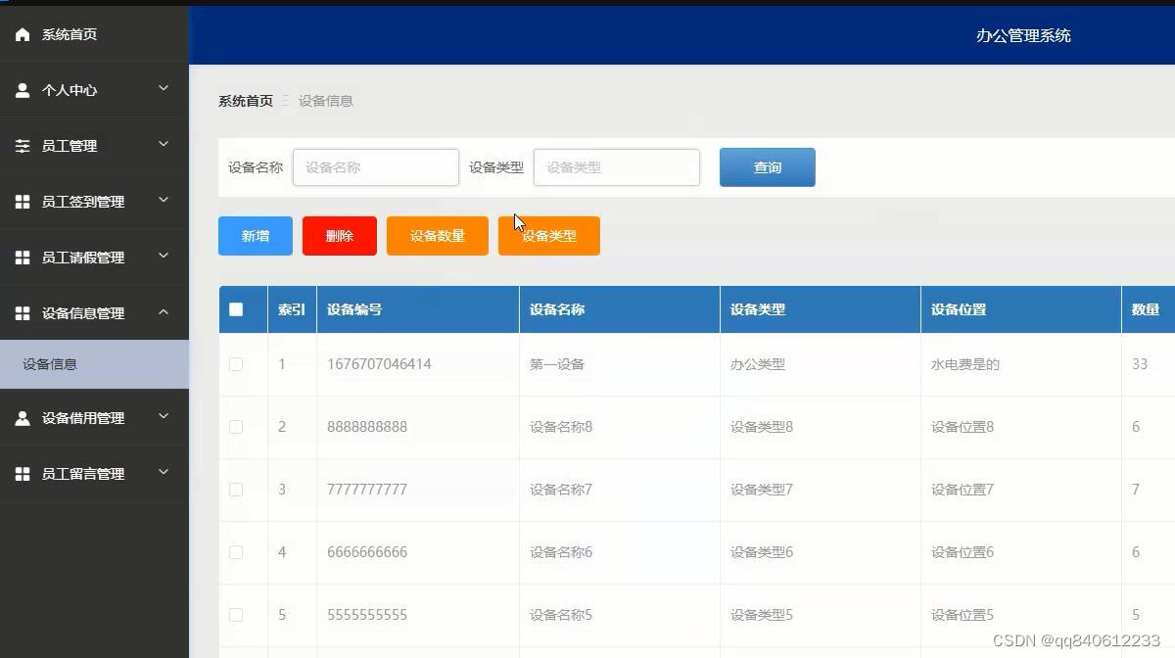Click the red 删除 delete button
The image size is (1175, 658).
click(x=339, y=235)
